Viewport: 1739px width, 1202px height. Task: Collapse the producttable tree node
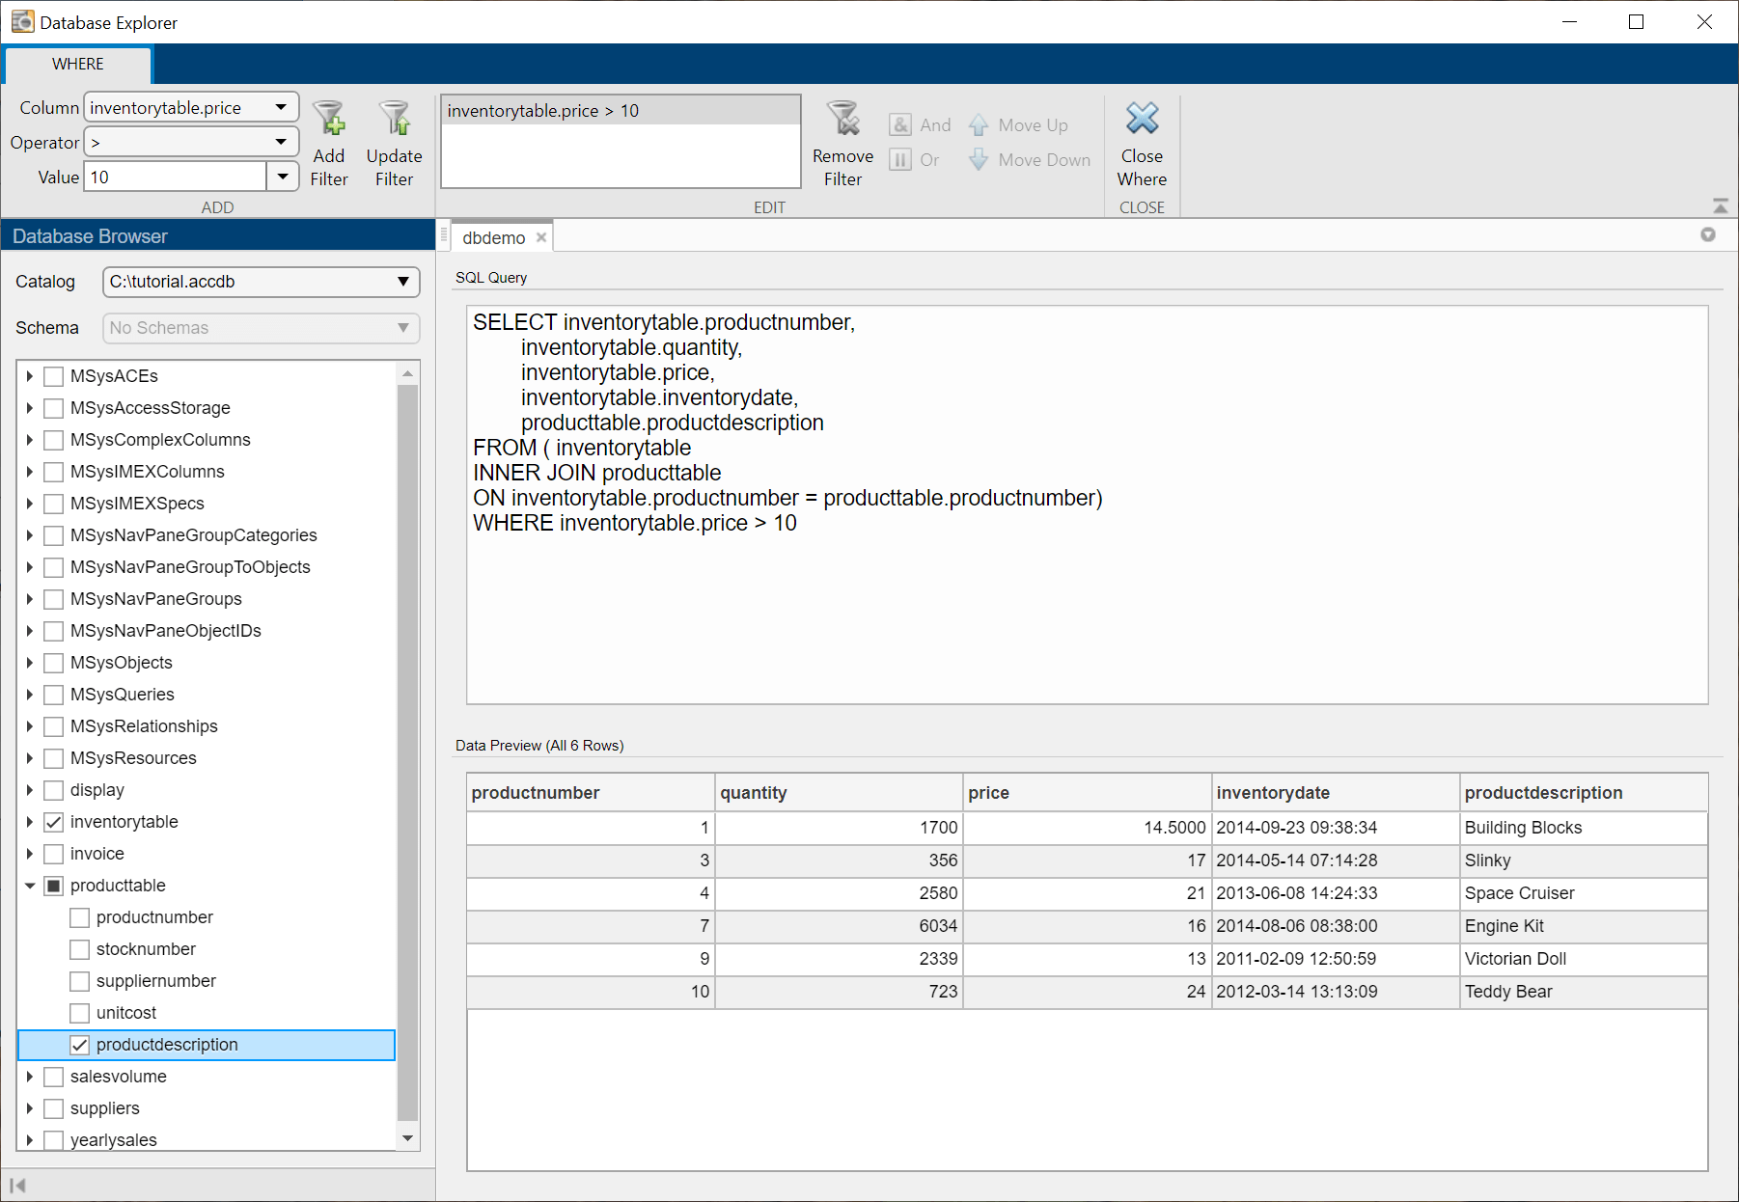[x=30, y=886]
